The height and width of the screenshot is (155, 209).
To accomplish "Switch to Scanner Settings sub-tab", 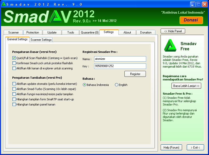I will pos(41,40).
